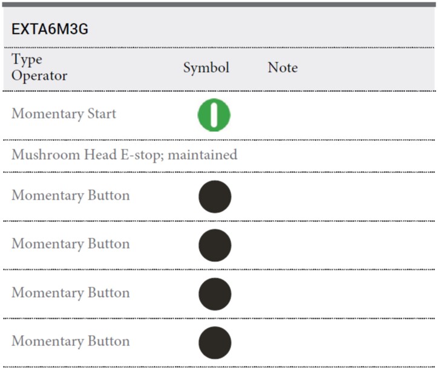This screenshot has width=438, height=372.
Task: Click the last Momentary Button text label
Action: (x=71, y=341)
